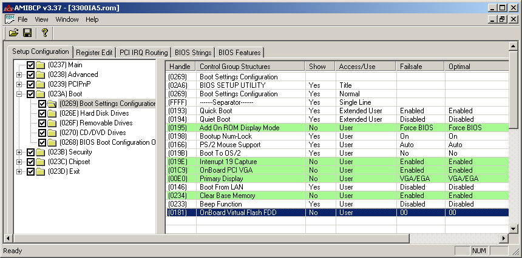Uncheck the Removable Drives checkbox
This screenshot has height=258, width=522.
click(42, 123)
